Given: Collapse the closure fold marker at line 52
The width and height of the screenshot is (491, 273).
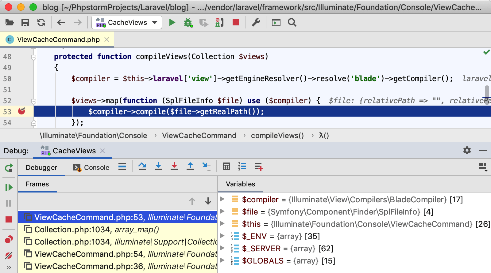Looking at the screenshot, I should [34, 101].
